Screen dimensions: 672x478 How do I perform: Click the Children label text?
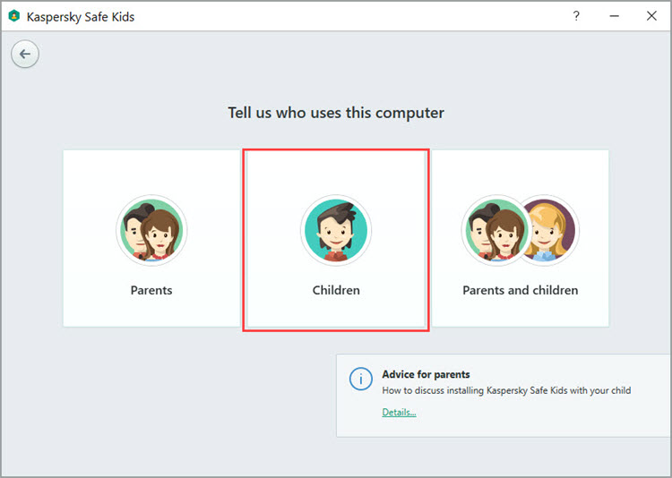pyautogui.click(x=336, y=290)
